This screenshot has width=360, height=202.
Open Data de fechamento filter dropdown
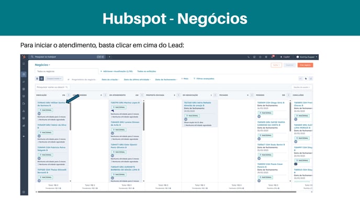point(166,79)
